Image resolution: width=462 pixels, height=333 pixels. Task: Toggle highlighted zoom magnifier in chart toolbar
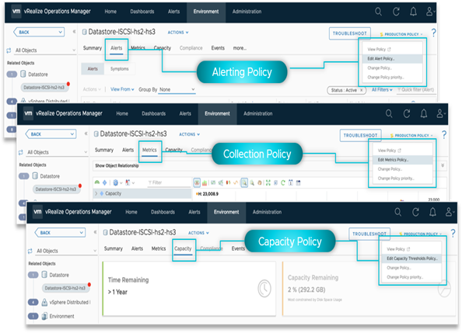[x=244, y=182]
